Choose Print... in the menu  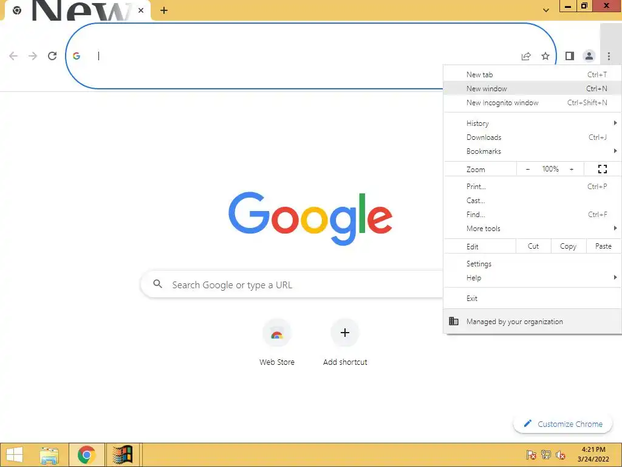[532, 187]
